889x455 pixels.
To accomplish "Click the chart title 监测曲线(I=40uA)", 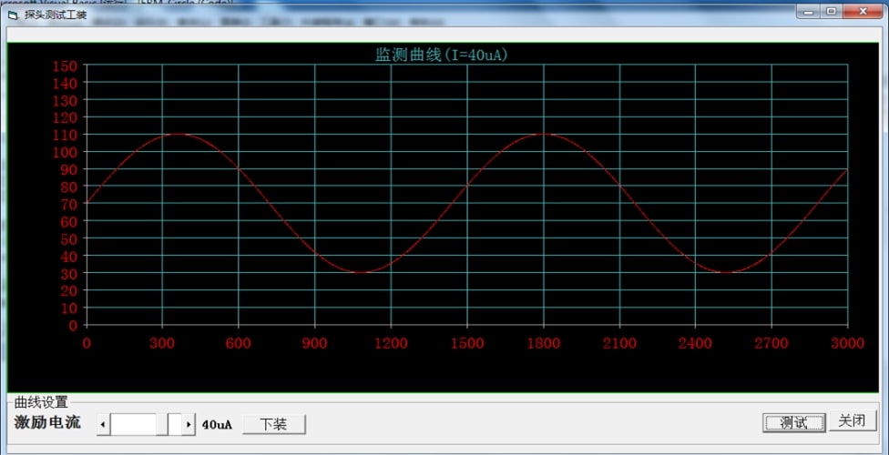I will point(441,55).
